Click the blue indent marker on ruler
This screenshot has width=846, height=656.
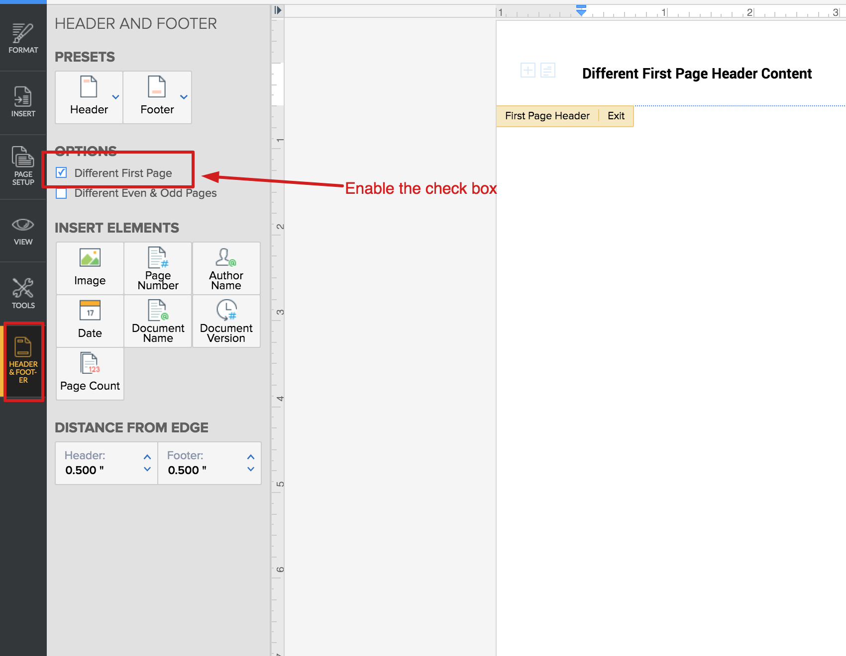click(x=581, y=10)
